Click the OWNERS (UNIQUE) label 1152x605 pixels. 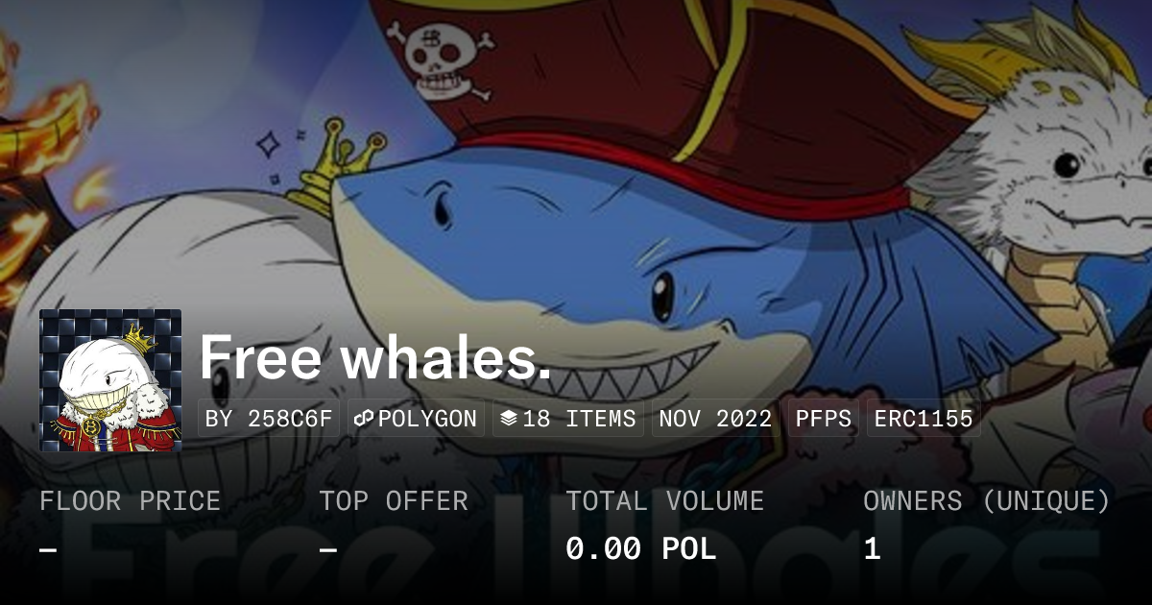[x=987, y=501]
